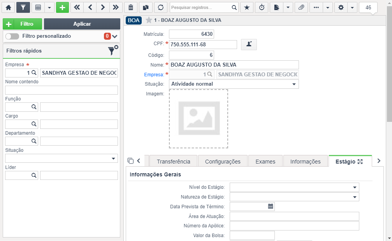Duplicate the current record
This screenshot has height=241, width=392.
(x=146, y=7)
